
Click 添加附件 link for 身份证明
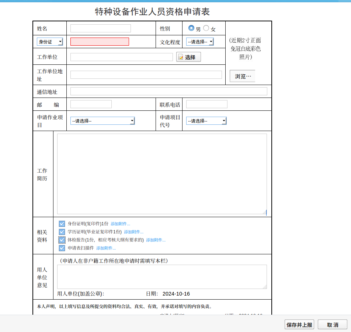pos(120,224)
